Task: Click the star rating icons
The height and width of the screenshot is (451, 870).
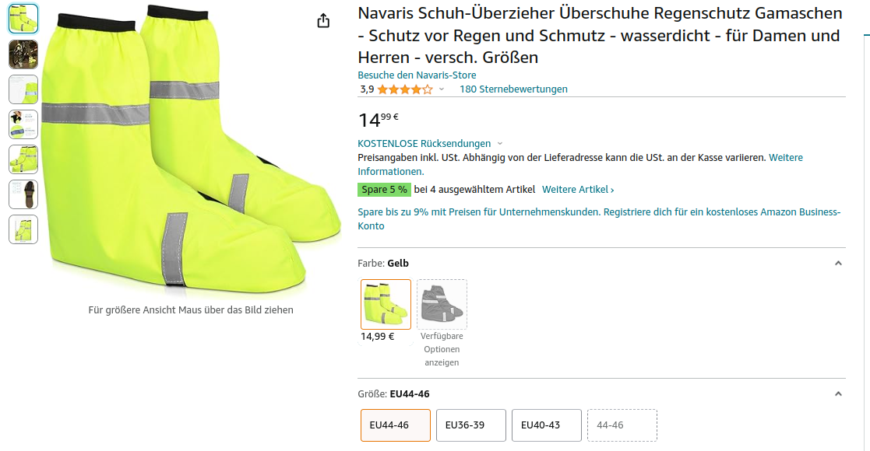Action: click(x=404, y=89)
